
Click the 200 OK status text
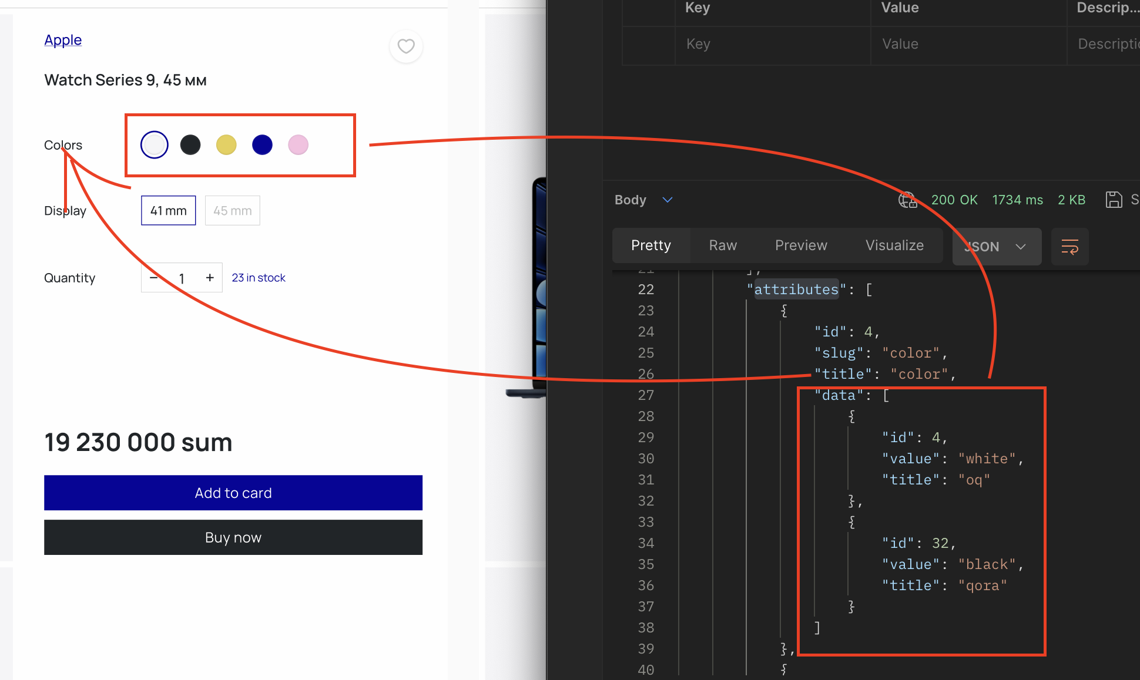pyautogui.click(x=954, y=200)
